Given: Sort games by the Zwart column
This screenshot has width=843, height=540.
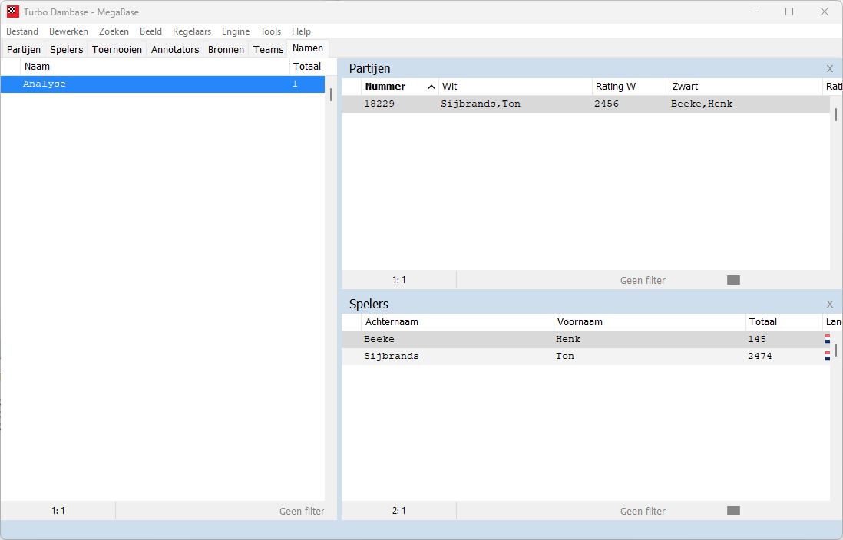Looking at the screenshot, I should pyautogui.click(x=745, y=87).
